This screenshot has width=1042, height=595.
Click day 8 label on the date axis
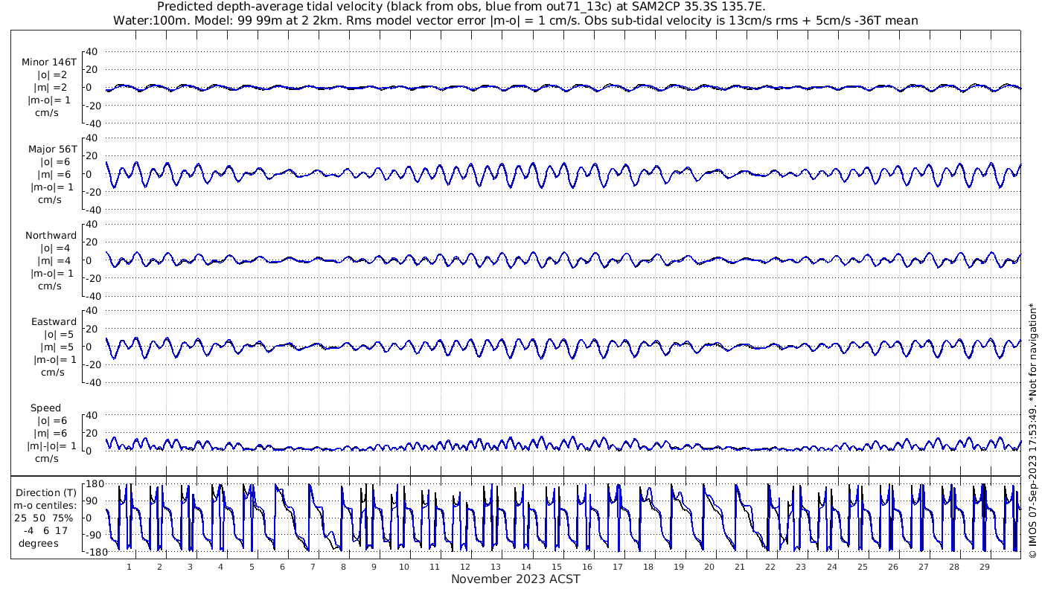tap(343, 567)
